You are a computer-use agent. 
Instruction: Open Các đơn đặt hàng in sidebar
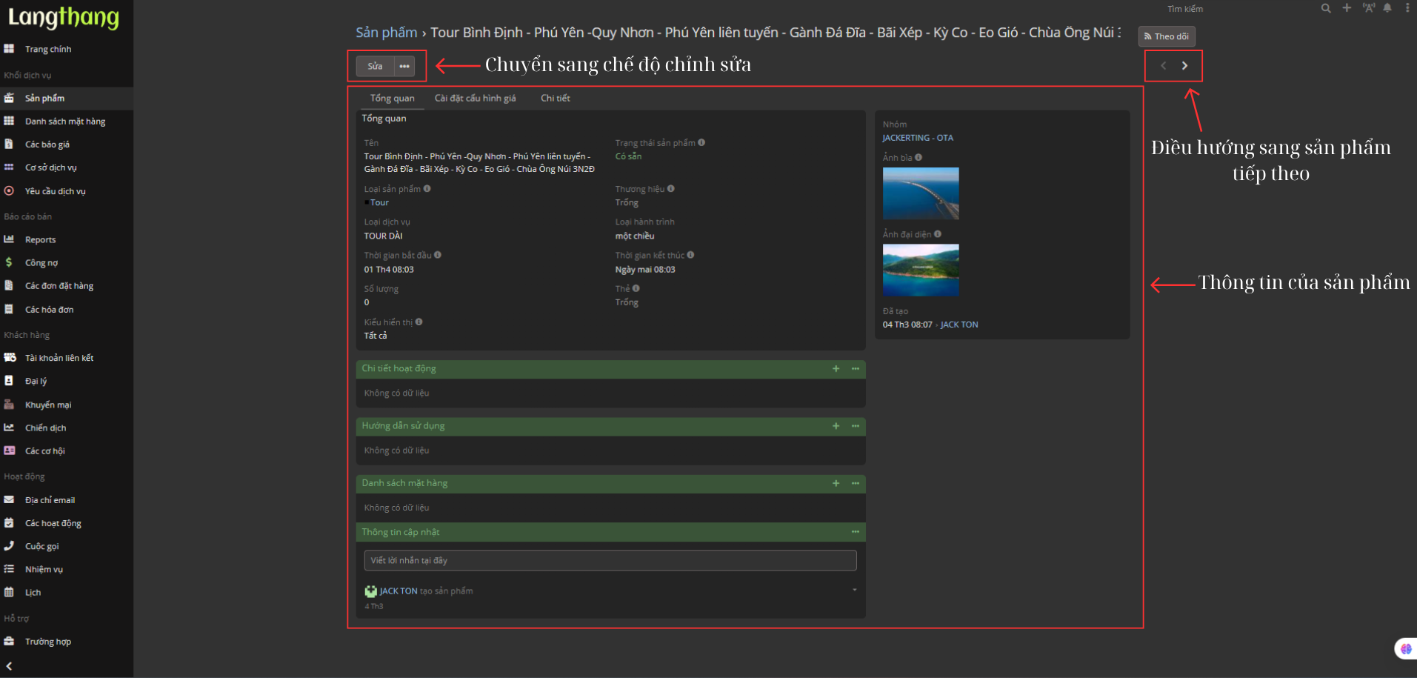(59, 286)
